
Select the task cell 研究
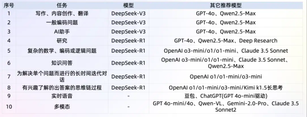(62, 41)
